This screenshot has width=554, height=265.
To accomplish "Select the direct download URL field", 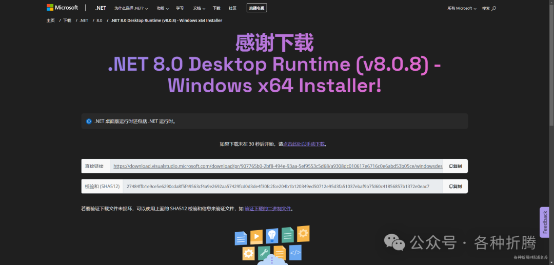I will pyautogui.click(x=276, y=166).
